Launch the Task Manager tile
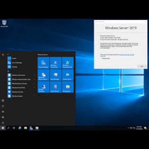Image resolution: width=149 pixels, height=149 pixels. click(56, 75)
